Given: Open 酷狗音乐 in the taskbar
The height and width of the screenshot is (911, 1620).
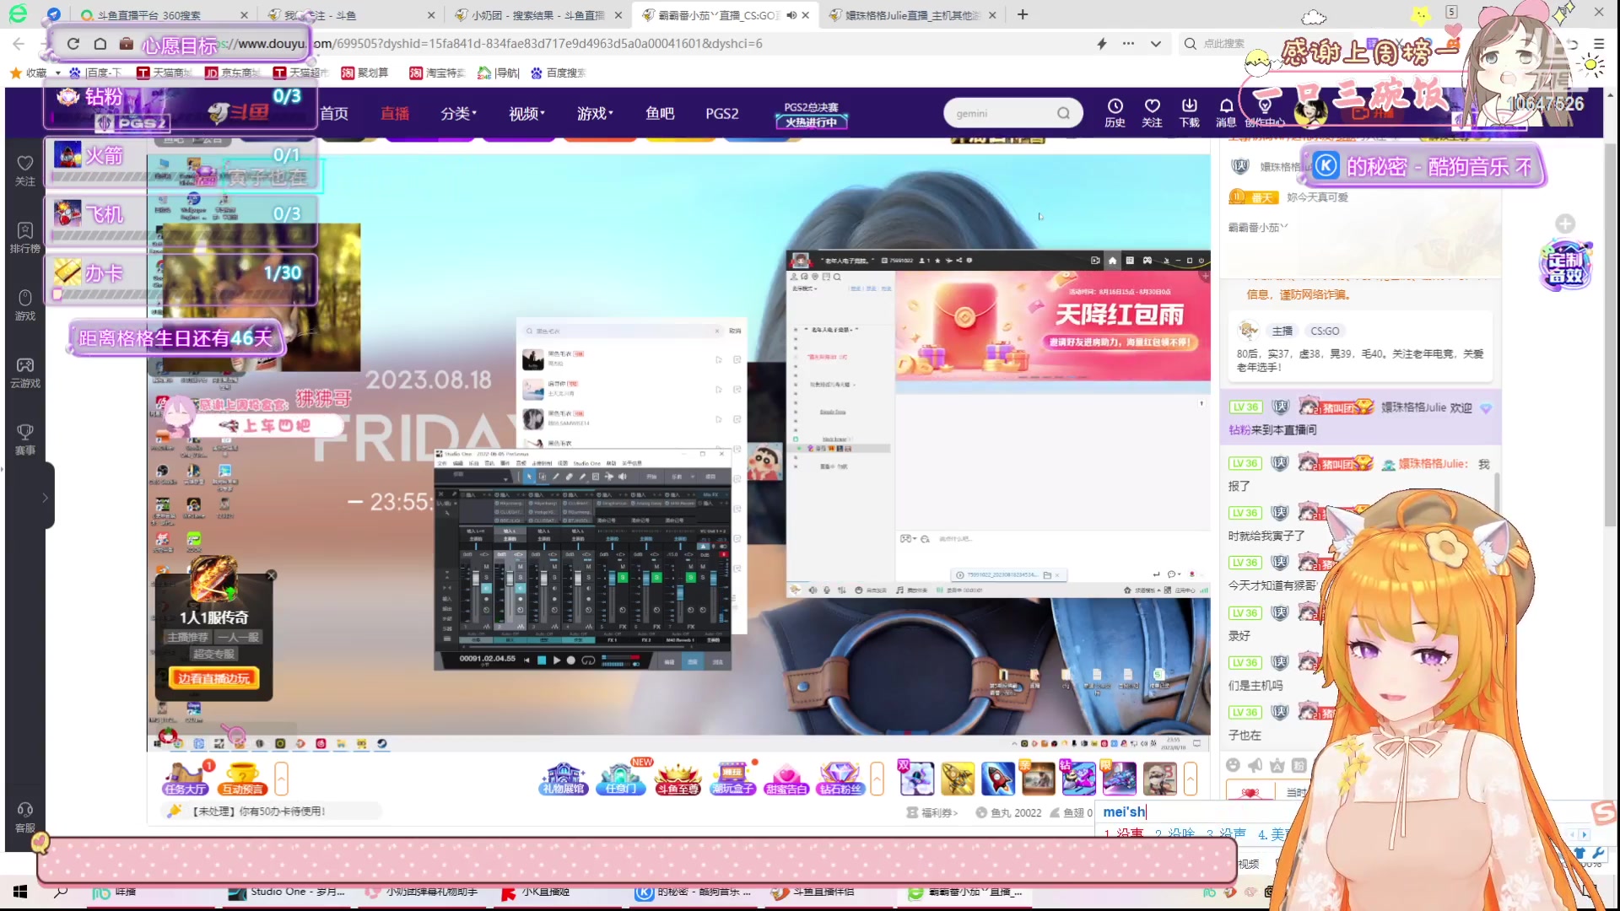Looking at the screenshot, I should point(692,892).
